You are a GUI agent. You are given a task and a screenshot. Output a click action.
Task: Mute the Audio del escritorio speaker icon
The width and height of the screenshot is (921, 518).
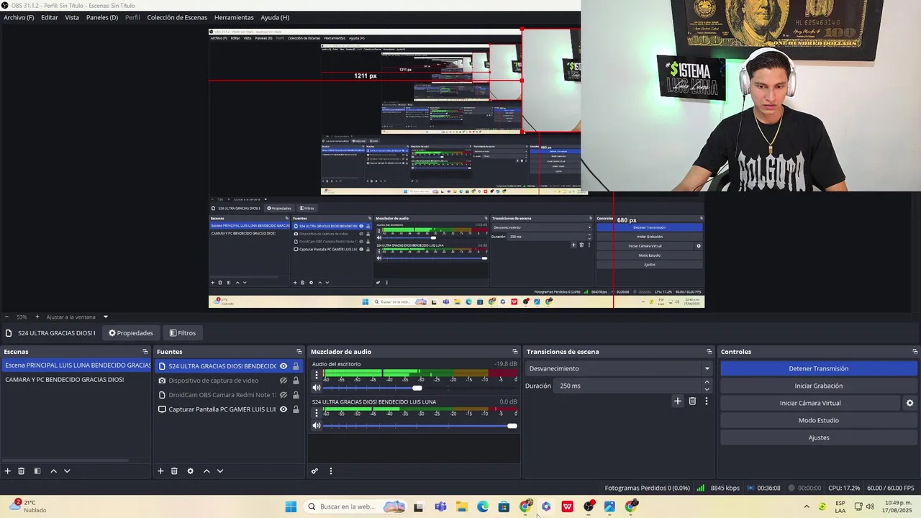tap(317, 388)
